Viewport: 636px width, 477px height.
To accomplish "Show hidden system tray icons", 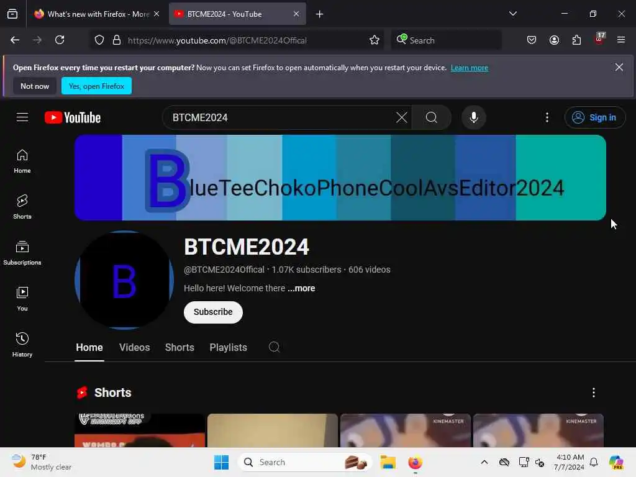I will click(484, 462).
